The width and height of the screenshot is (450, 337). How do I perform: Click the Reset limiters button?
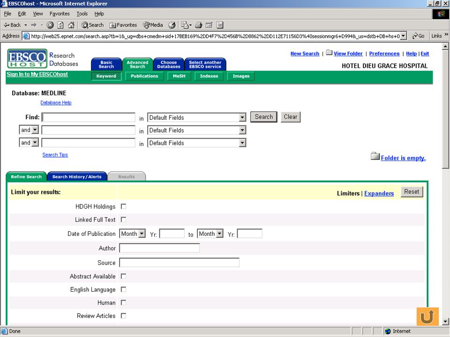pos(412,192)
